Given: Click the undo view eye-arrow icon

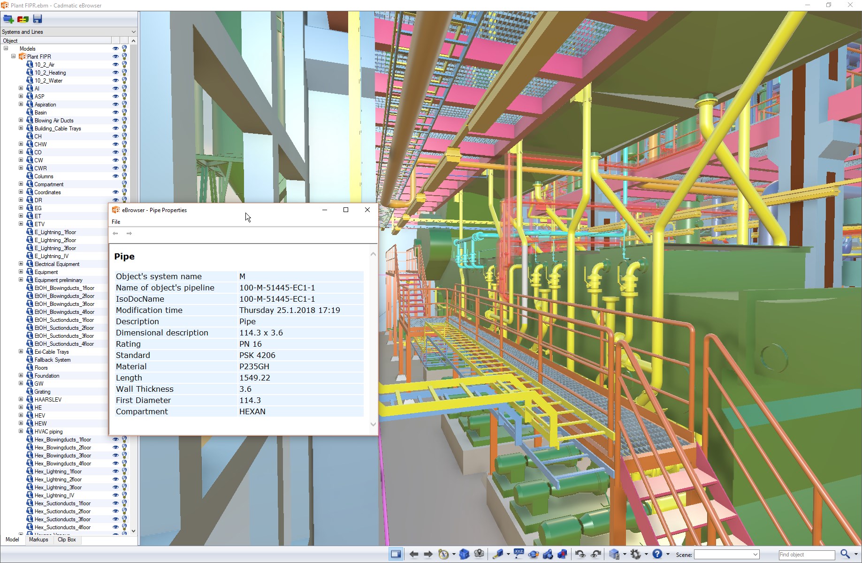Looking at the screenshot, I should [580, 554].
